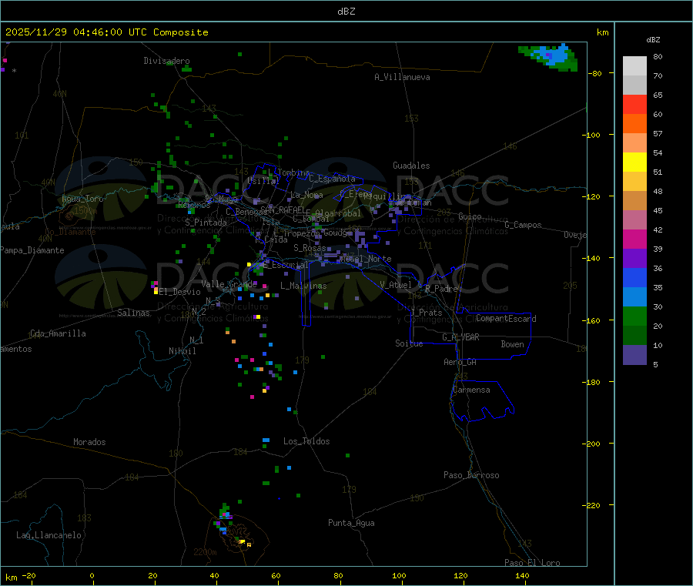Select the El_Desvio map label
Image resolution: width=693 pixels, height=586 pixels.
click(x=179, y=292)
